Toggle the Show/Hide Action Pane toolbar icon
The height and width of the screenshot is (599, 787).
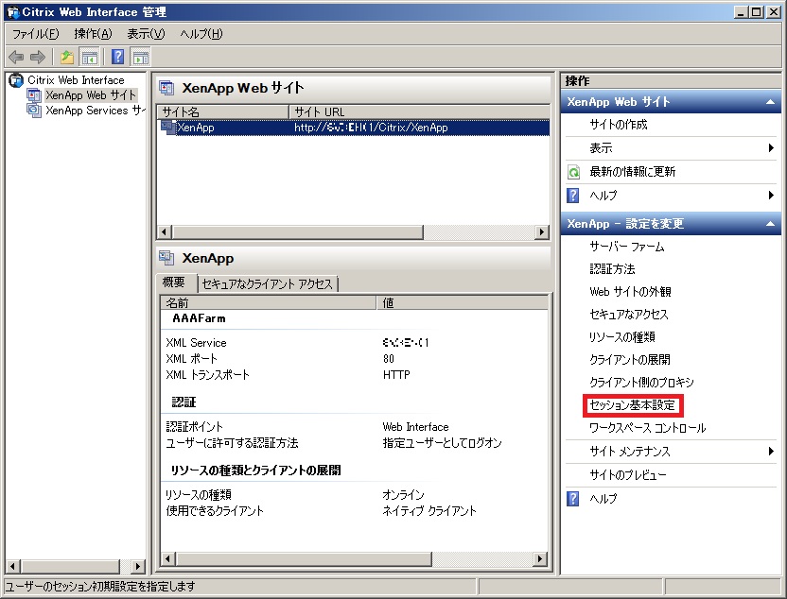click(140, 57)
